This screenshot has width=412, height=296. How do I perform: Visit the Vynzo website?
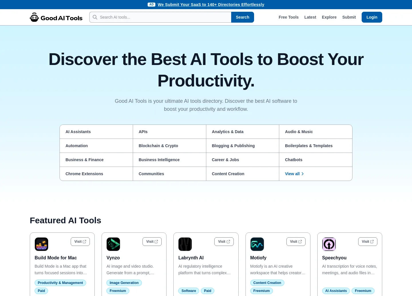click(152, 242)
